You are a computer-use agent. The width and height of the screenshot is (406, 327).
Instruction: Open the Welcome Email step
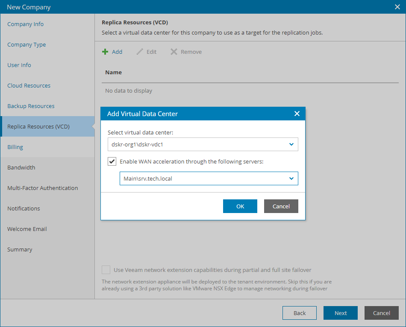[x=27, y=229]
